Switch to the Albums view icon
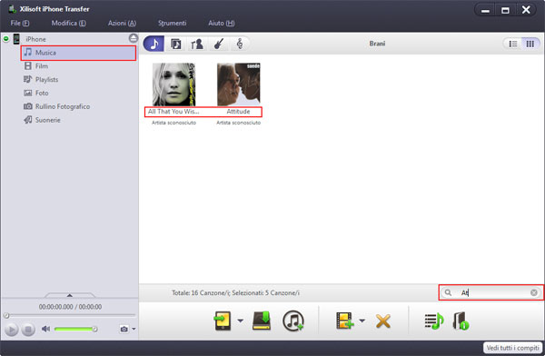The height and width of the screenshot is (356, 545). point(175,44)
